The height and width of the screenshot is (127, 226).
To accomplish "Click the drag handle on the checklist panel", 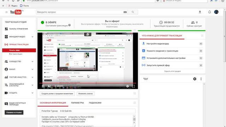I will point(202,36).
